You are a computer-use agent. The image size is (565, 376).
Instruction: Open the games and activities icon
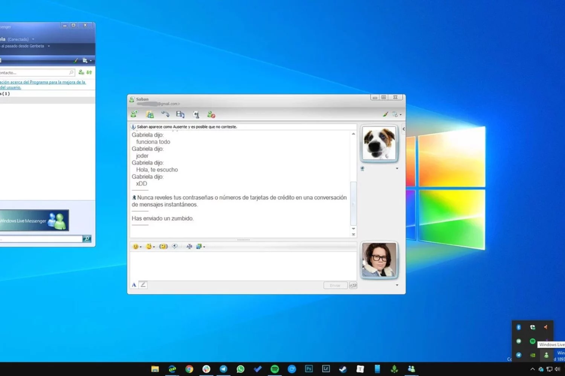pyautogui.click(x=196, y=114)
